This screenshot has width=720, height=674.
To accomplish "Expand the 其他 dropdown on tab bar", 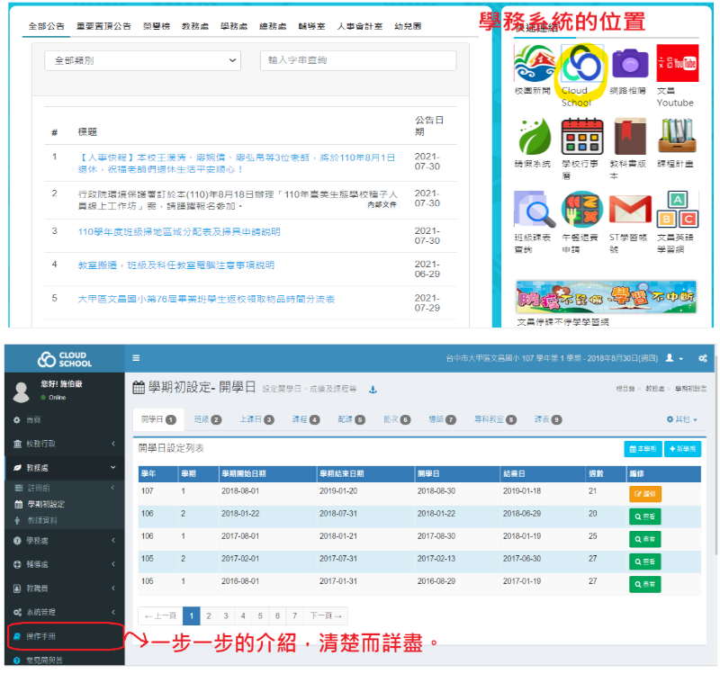I will pos(682,419).
